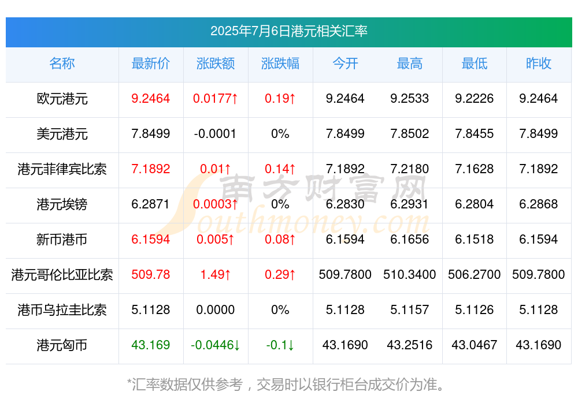Select latest price 9.2464 in red
This screenshot has width=578, height=403.
[x=151, y=98]
